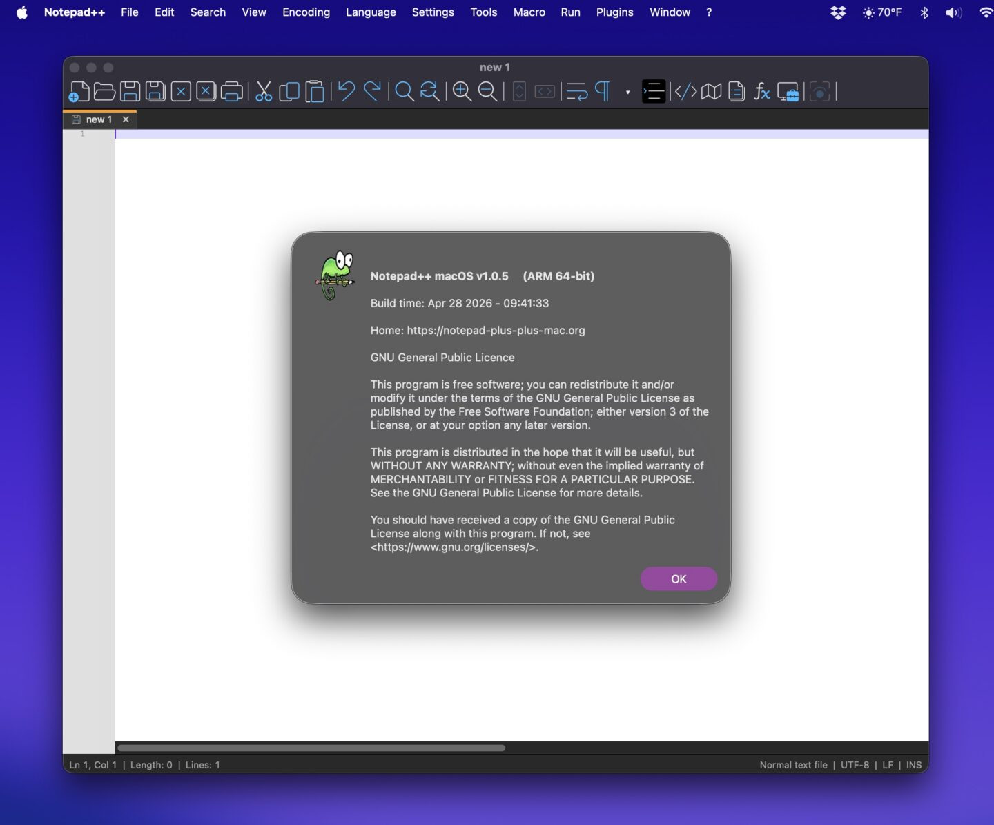Click the Dropbox menu bar icon
The height and width of the screenshot is (825, 994).
click(x=838, y=12)
